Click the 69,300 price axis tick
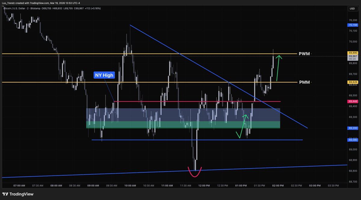Screen dimensions: 361x200 coord(353,117)
